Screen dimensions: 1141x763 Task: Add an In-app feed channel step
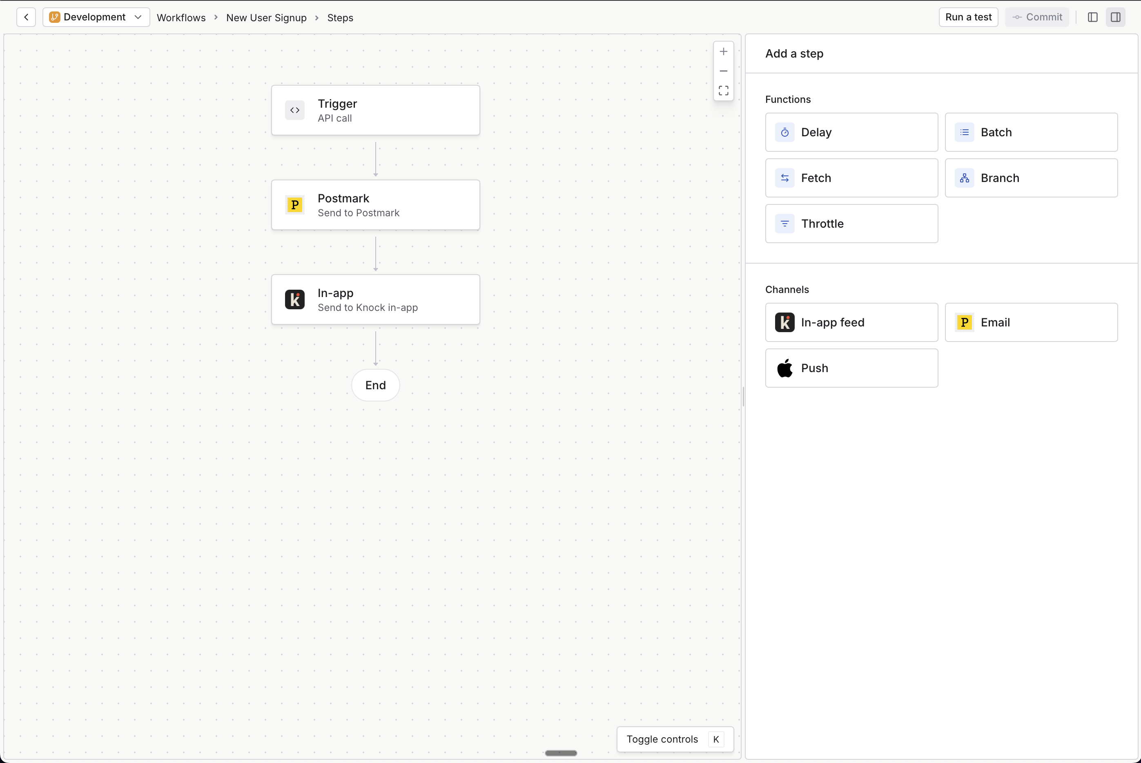(x=851, y=322)
